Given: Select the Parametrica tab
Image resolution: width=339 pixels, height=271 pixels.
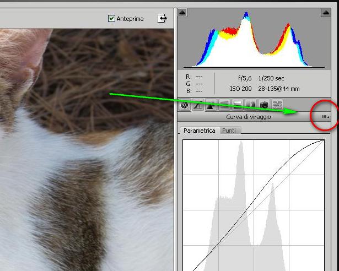Looking at the screenshot, I should [x=199, y=131].
